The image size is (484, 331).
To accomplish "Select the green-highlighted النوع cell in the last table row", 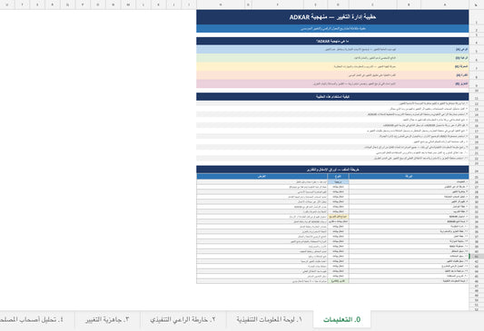I will click(x=339, y=281).
